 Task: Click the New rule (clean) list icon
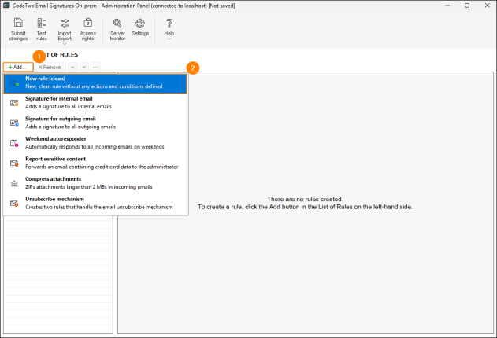15,83
